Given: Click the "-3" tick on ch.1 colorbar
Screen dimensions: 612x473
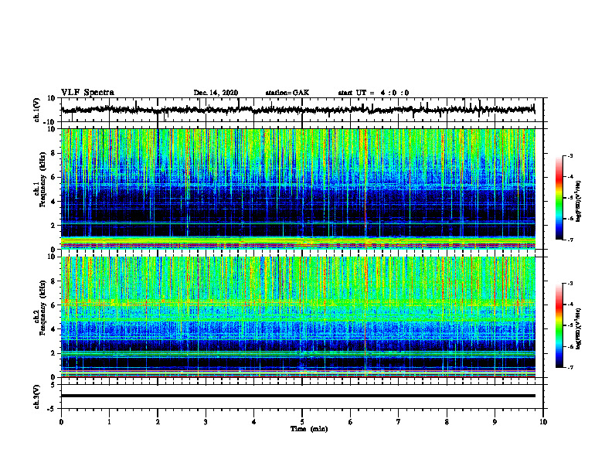Looking at the screenshot, I should coord(569,155).
